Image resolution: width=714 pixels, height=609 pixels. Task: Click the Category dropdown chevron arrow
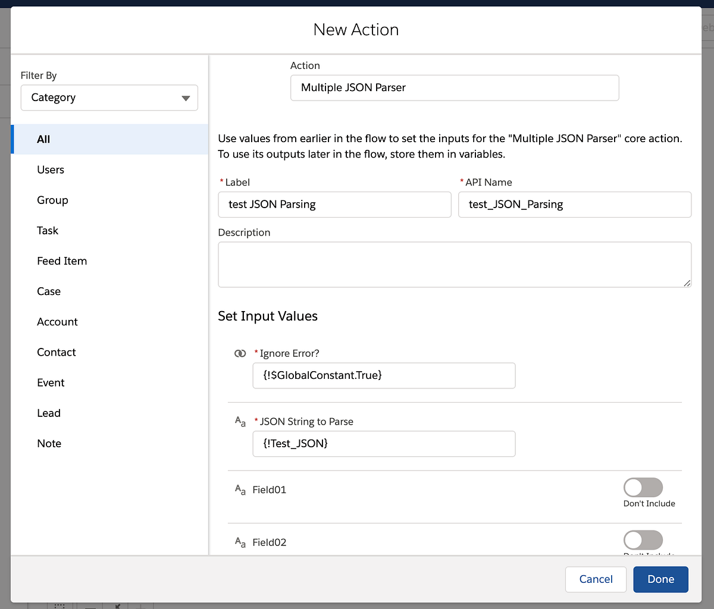pyautogui.click(x=186, y=98)
